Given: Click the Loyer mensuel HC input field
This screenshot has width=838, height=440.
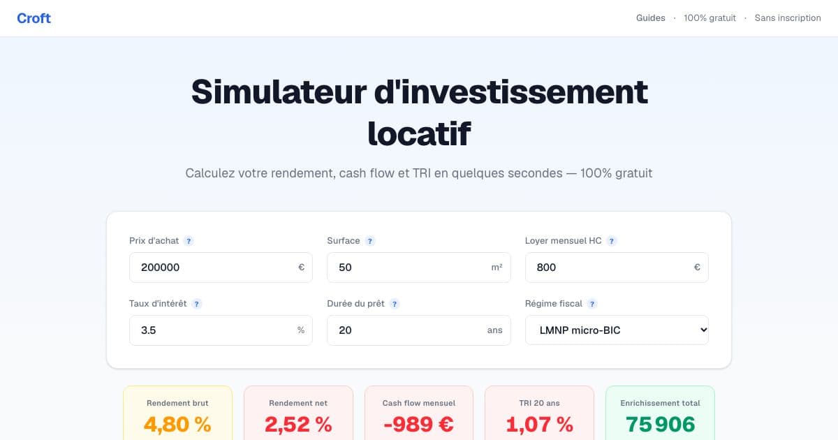Looking at the screenshot, I should pyautogui.click(x=617, y=267).
